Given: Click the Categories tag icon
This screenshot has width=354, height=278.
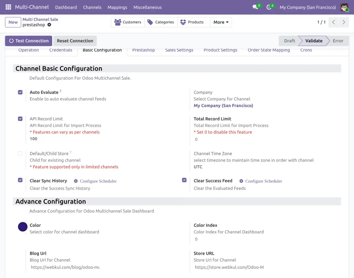Looking at the screenshot, I should tap(150, 22).
